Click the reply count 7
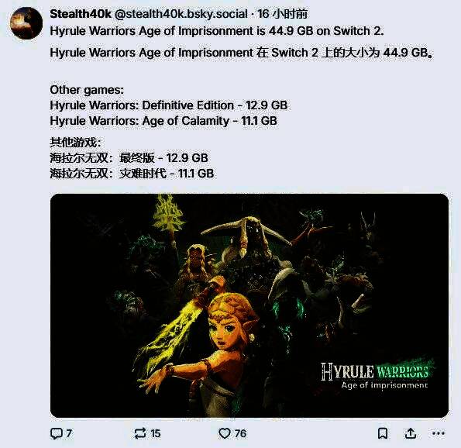Screen dimensions: 461x448 [69, 433]
